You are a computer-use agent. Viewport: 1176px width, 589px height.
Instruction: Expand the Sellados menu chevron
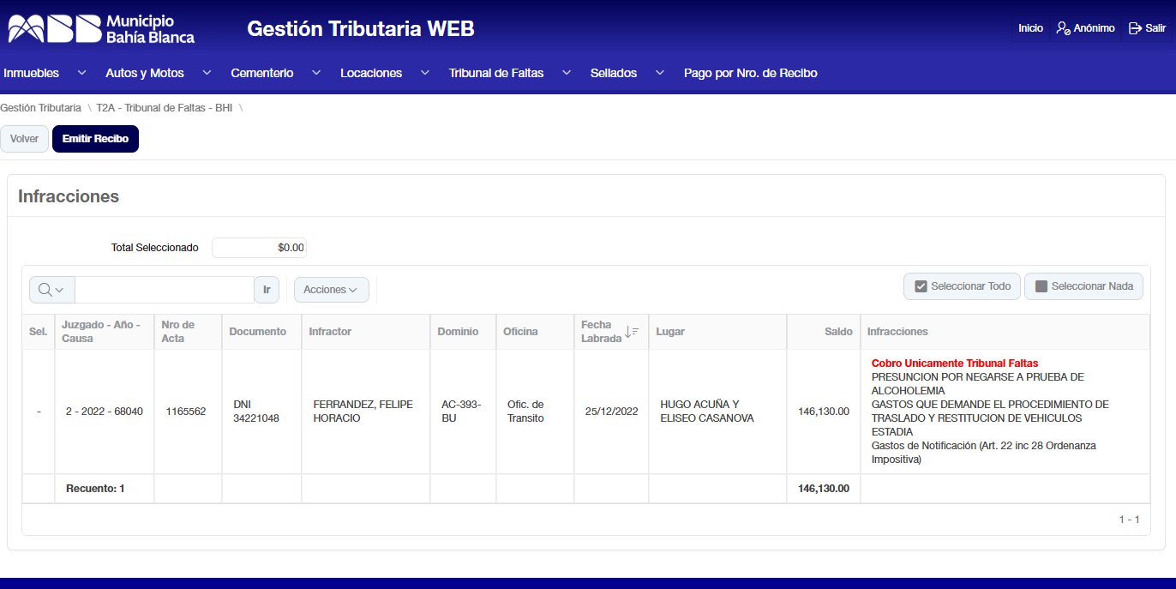[x=660, y=73]
